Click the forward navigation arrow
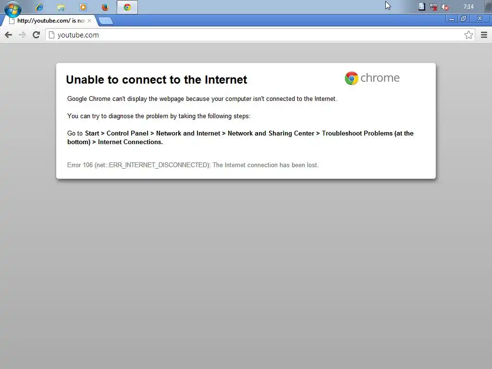The width and height of the screenshot is (492, 369). 22,35
